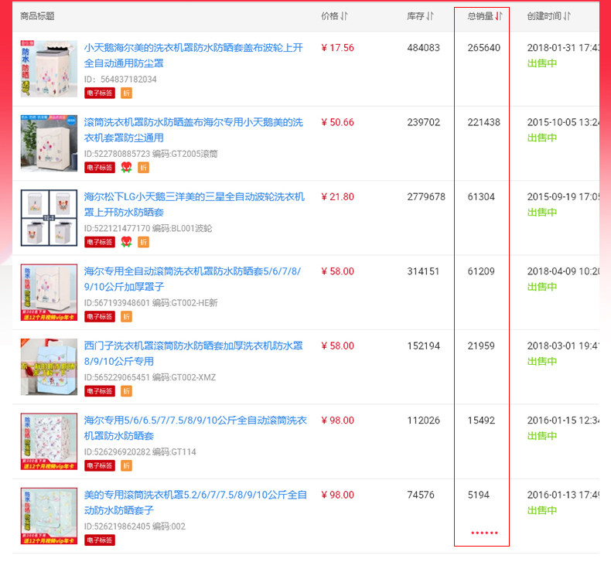Select stock value 314151

[x=424, y=271]
